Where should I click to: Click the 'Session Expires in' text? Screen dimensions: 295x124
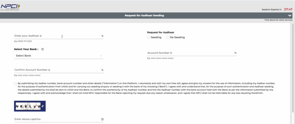(x=271, y=10)
